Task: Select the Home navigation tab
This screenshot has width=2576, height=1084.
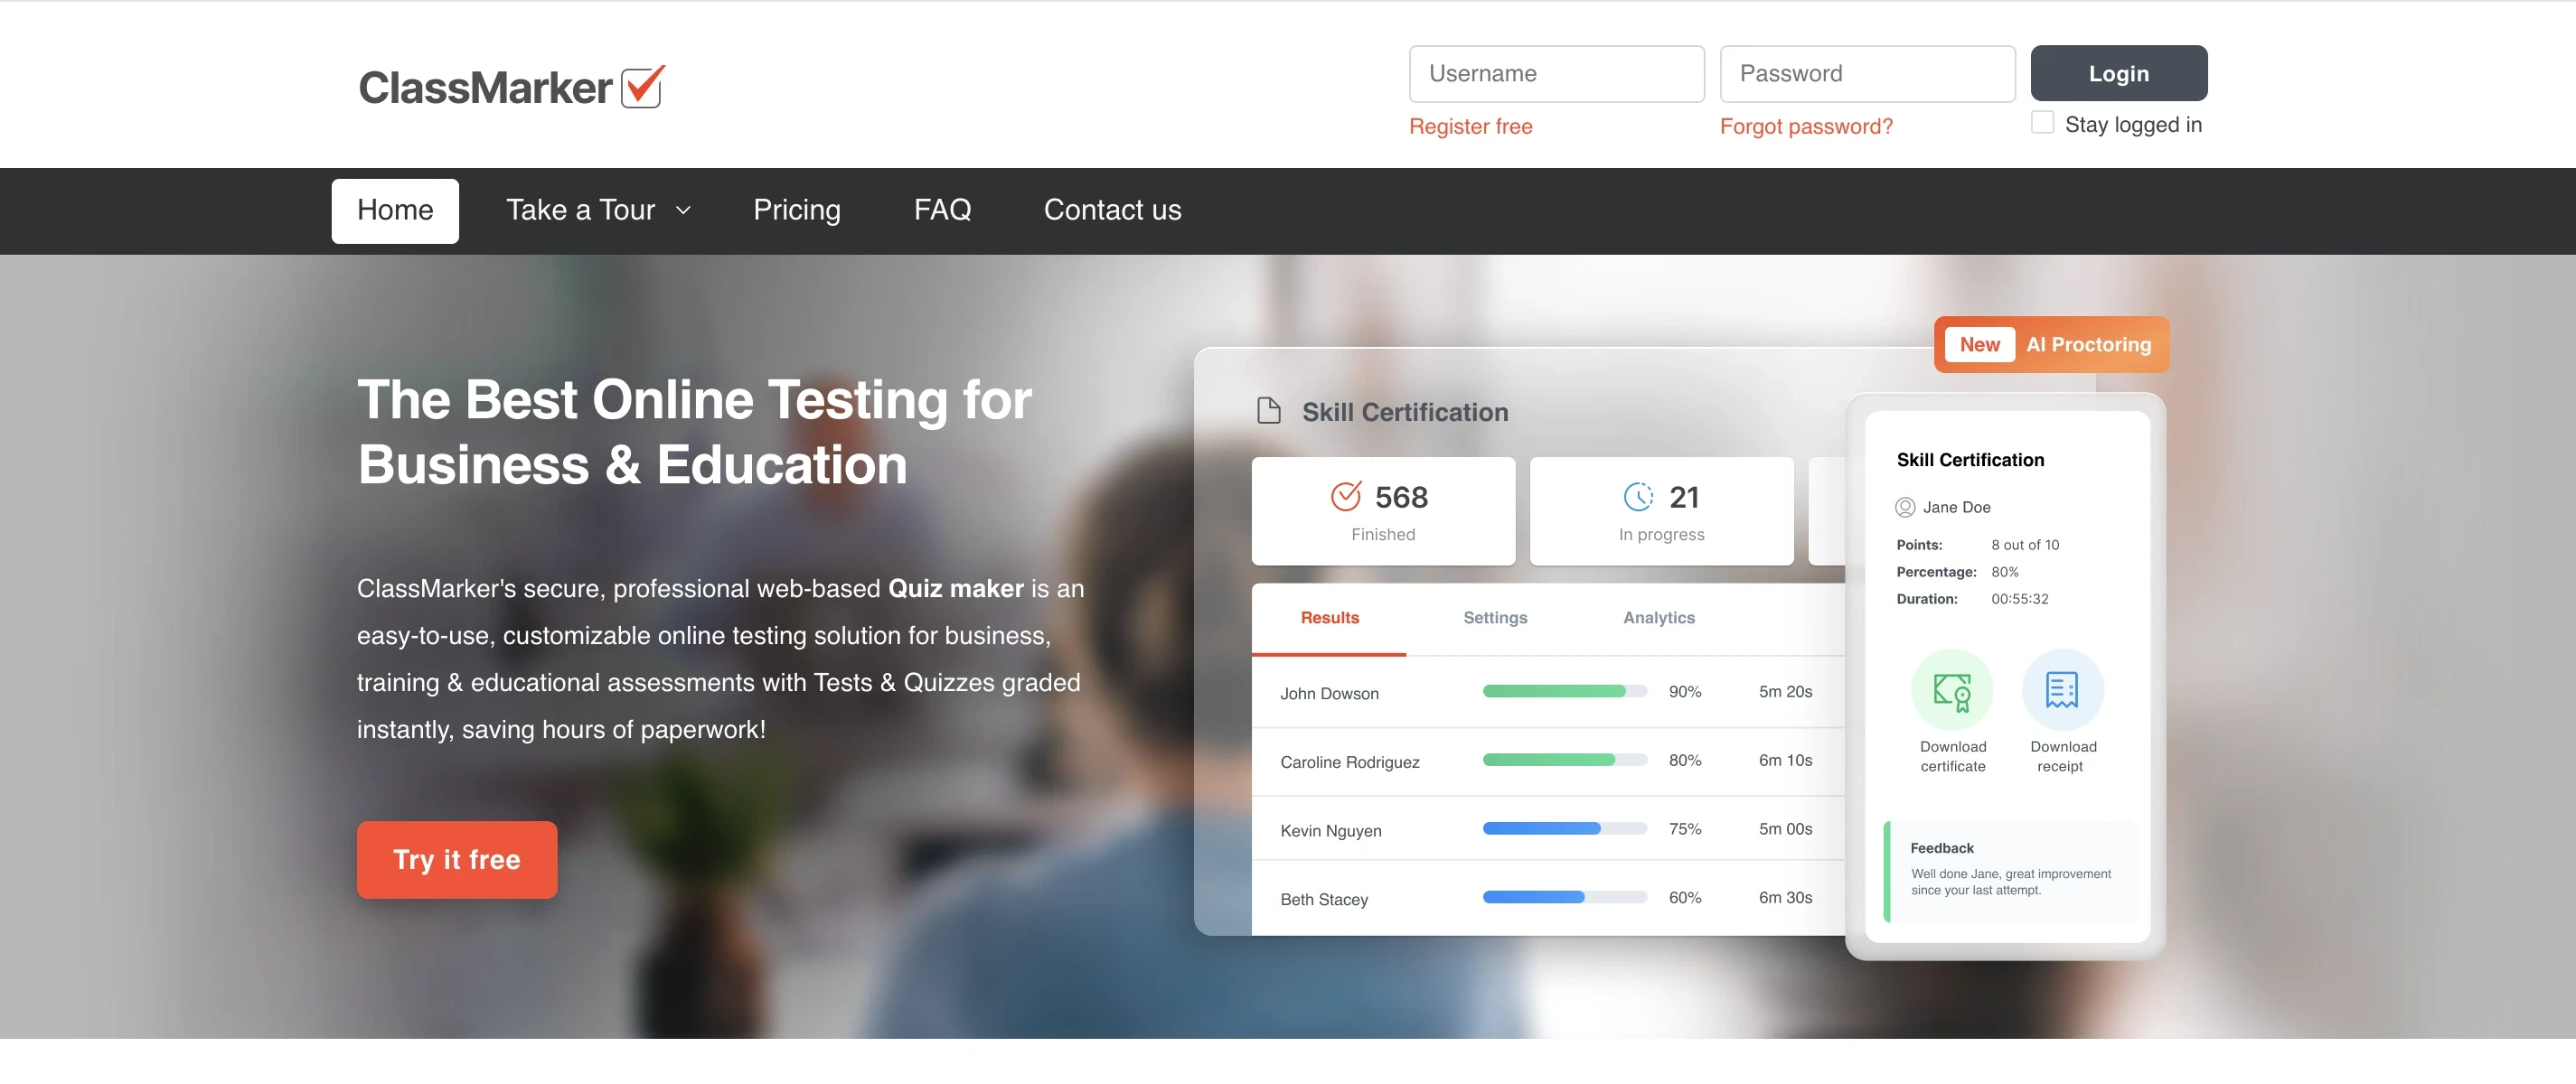Action: coord(395,210)
